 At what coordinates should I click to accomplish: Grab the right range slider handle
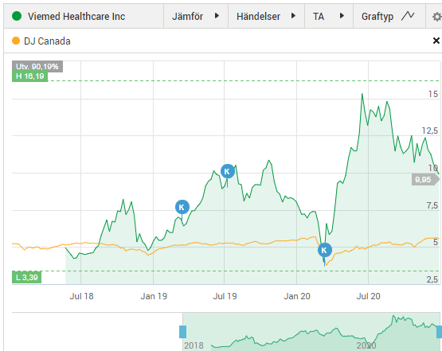(439, 332)
